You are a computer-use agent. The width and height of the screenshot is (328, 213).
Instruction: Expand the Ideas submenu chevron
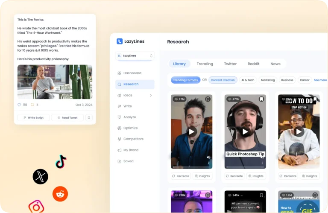[x=151, y=96]
